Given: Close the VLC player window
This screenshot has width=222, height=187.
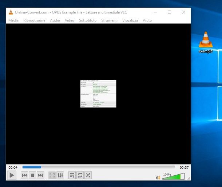Looking at the screenshot, I should (x=184, y=12).
